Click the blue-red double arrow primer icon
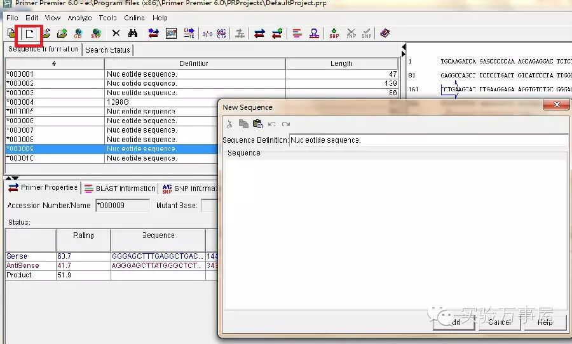This screenshot has width=572, height=344. [259, 34]
